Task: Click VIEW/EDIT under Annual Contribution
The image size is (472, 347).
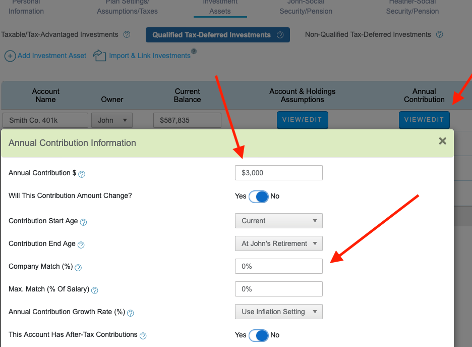Action: (x=424, y=120)
